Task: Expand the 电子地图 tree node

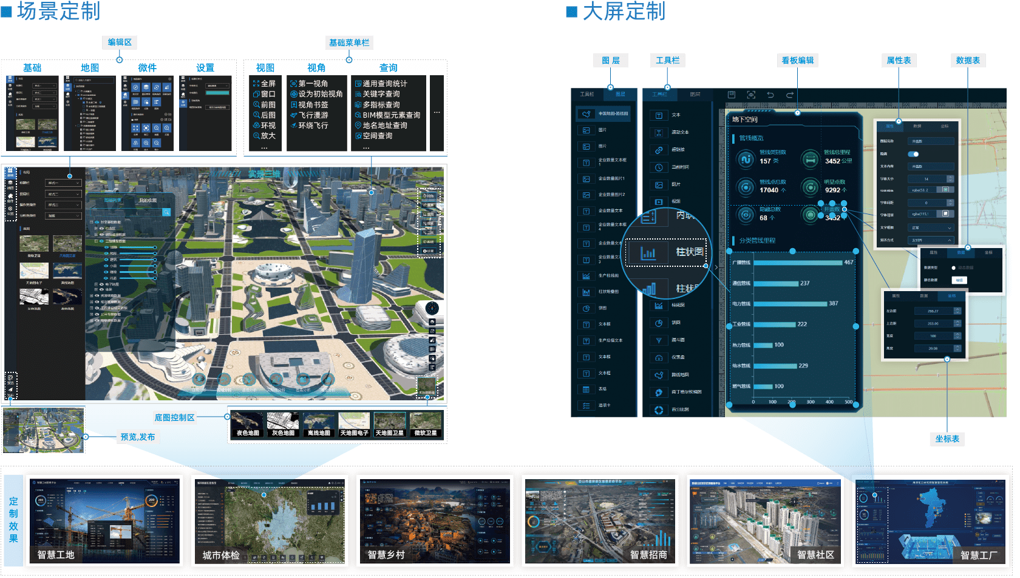Action: tap(96, 284)
